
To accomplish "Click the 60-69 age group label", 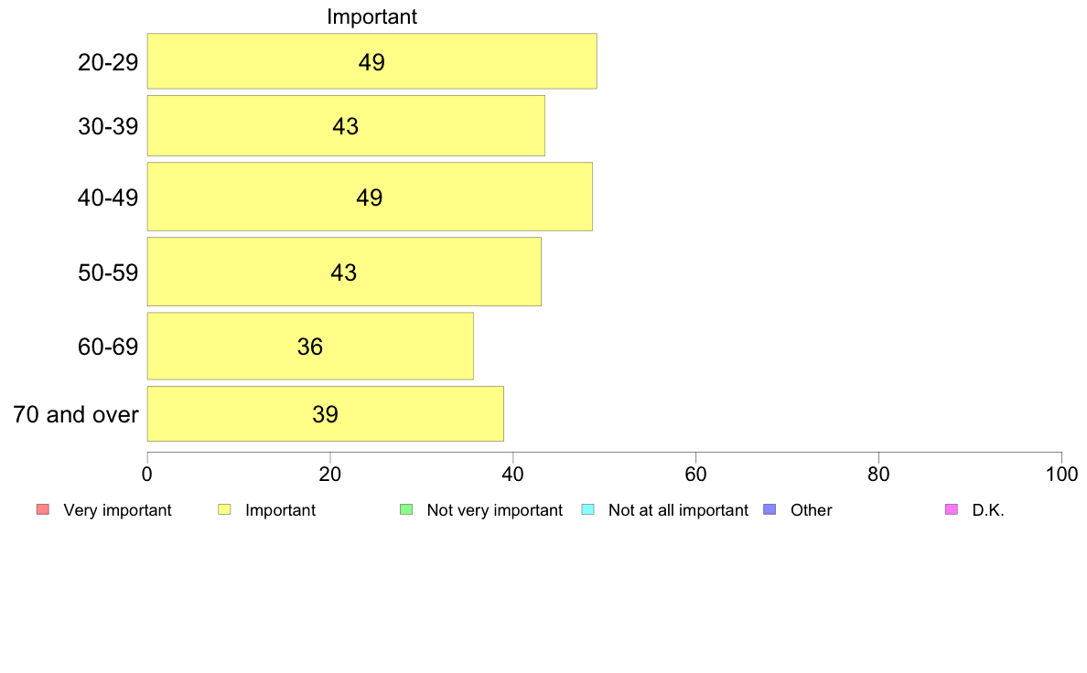I will pyautogui.click(x=108, y=347).
